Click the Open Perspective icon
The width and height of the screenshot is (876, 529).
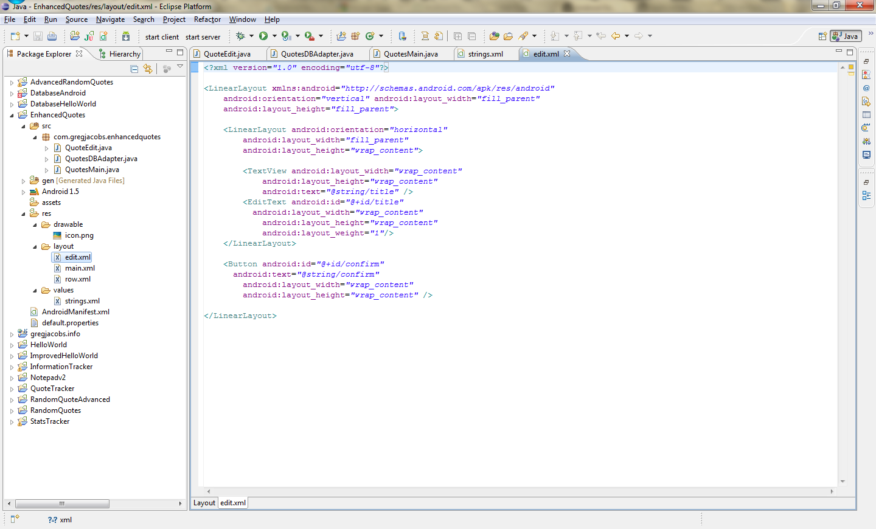tap(822, 36)
